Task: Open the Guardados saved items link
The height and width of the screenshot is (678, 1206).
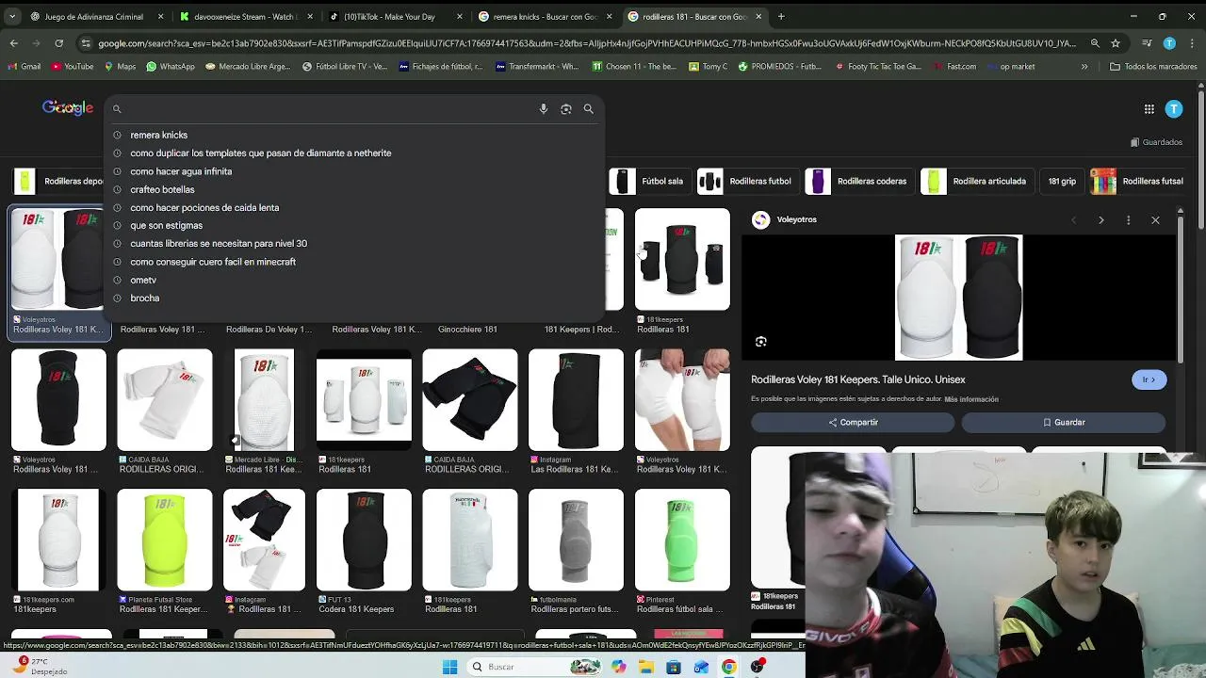Action: click(x=1156, y=142)
